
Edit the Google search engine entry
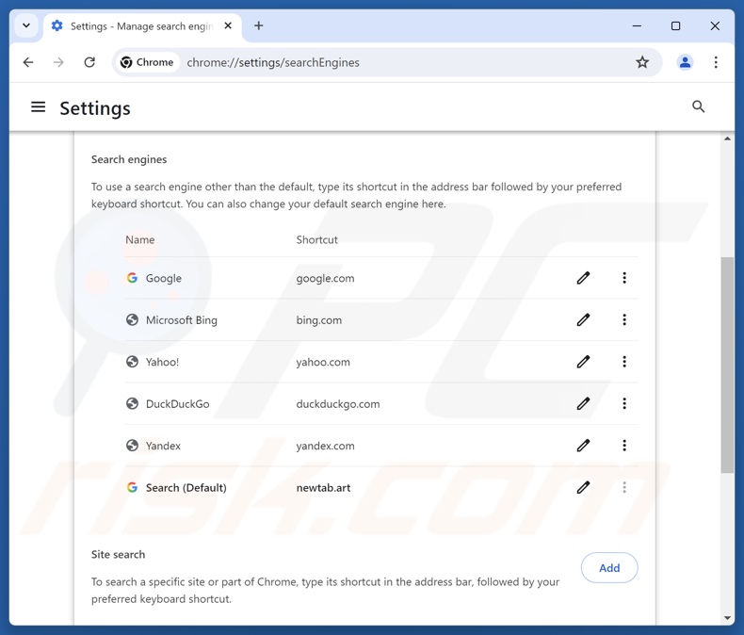[583, 278]
